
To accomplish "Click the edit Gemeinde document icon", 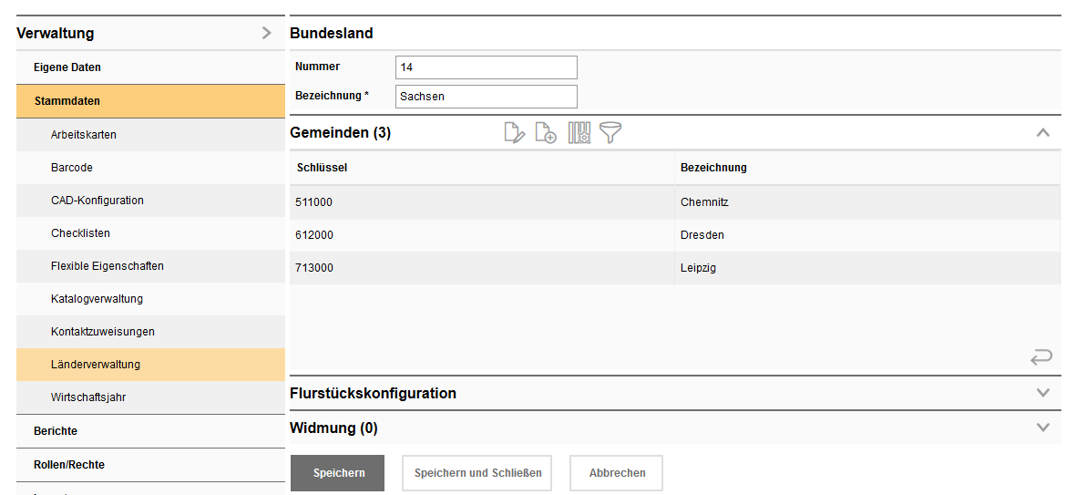I will pyautogui.click(x=515, y=133).
